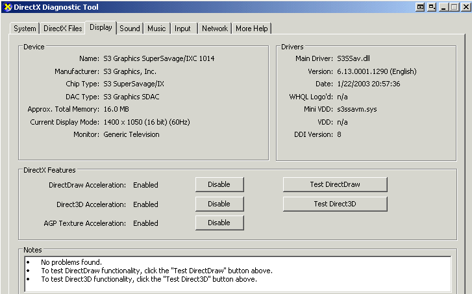Click the leftmost title bar button with rectangle icon

[x=420, y=6]
